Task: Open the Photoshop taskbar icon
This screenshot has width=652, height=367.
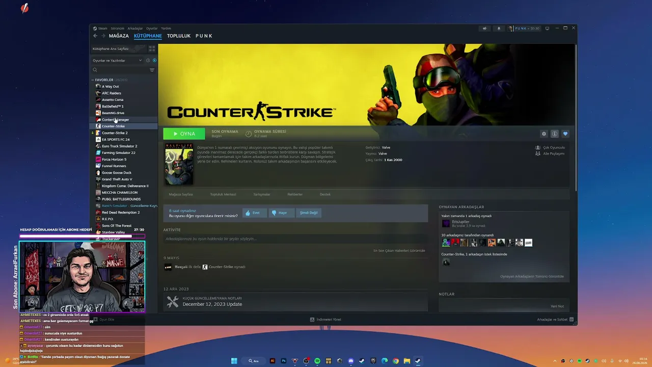Action: pos(284,361)
